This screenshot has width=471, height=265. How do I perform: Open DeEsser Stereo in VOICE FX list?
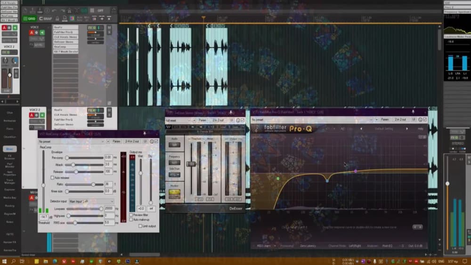(65, 42)
